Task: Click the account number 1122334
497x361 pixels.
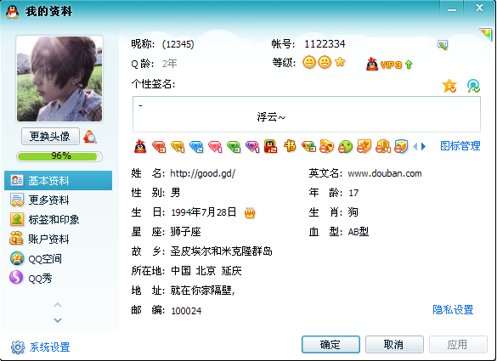Action: 325,44
